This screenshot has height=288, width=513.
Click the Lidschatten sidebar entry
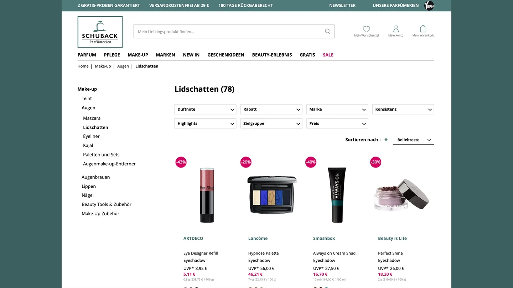pos(95,127)
